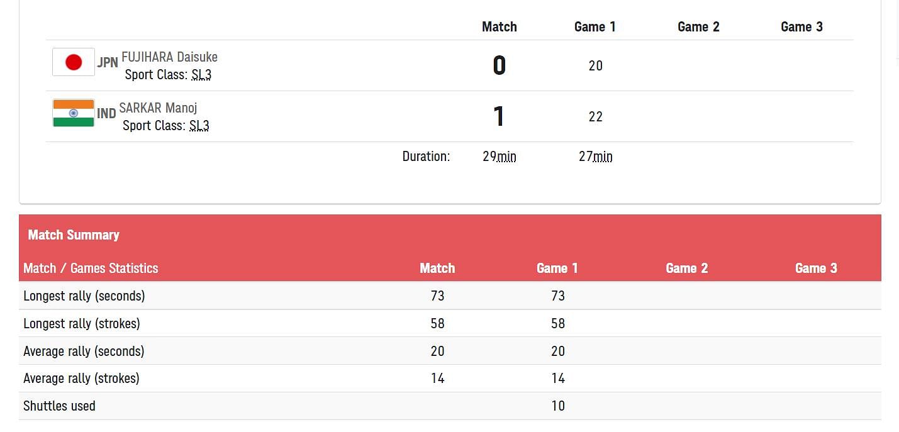The height and width of the screenshot is (432, 899).
Task: Open FUJIHARA Daisuke player profile
Action: coord(169,57)
